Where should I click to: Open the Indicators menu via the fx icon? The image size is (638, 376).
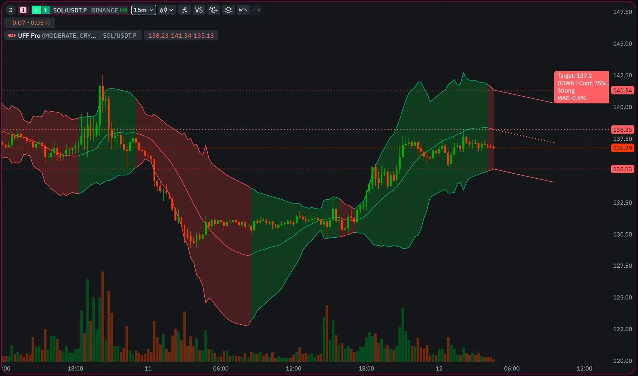tap(184, 10)
